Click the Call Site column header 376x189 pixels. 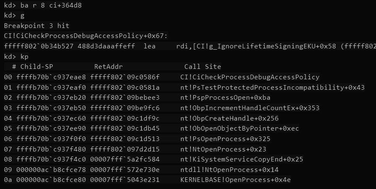tap(202, 67)
